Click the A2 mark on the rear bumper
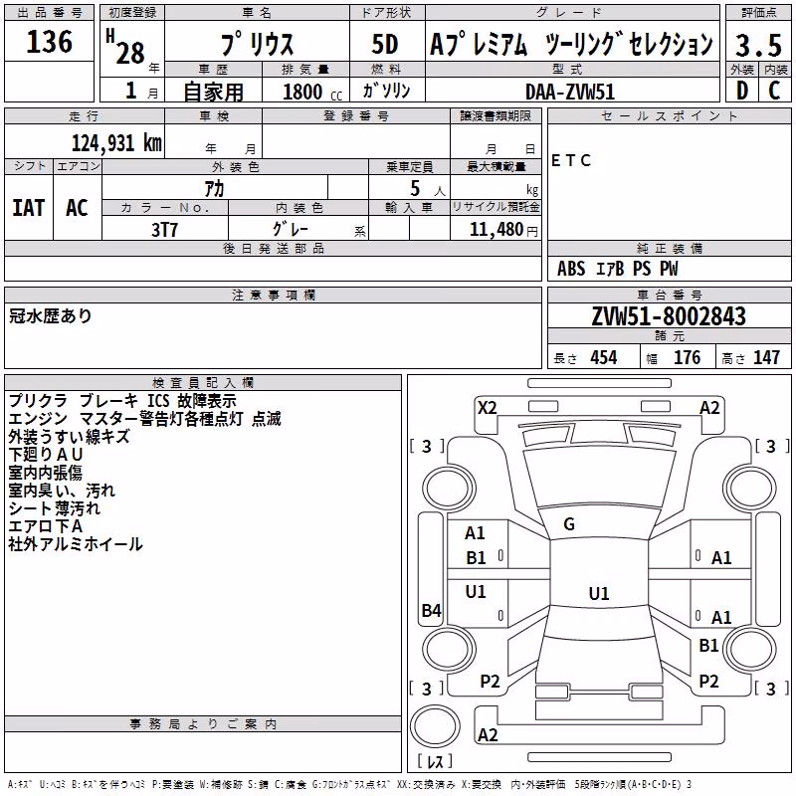This screenshot has width=796, height=796. [488, 734]
